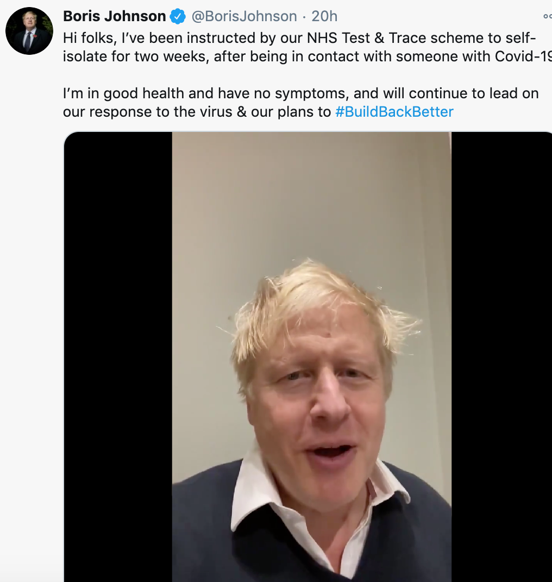
Task: Click the 'Hi folks' opening tweet text
Action: (x=87, y=38)
